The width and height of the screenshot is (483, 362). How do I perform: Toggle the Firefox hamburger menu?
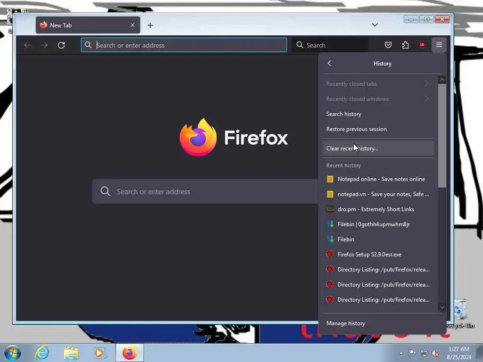(x=439, y=45)
